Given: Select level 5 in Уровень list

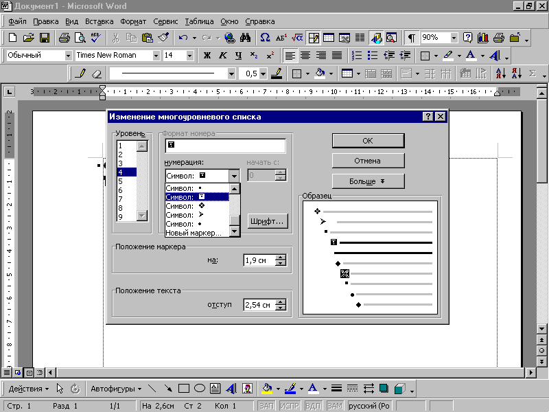Looking at the screenshot, I should (126, 181).
